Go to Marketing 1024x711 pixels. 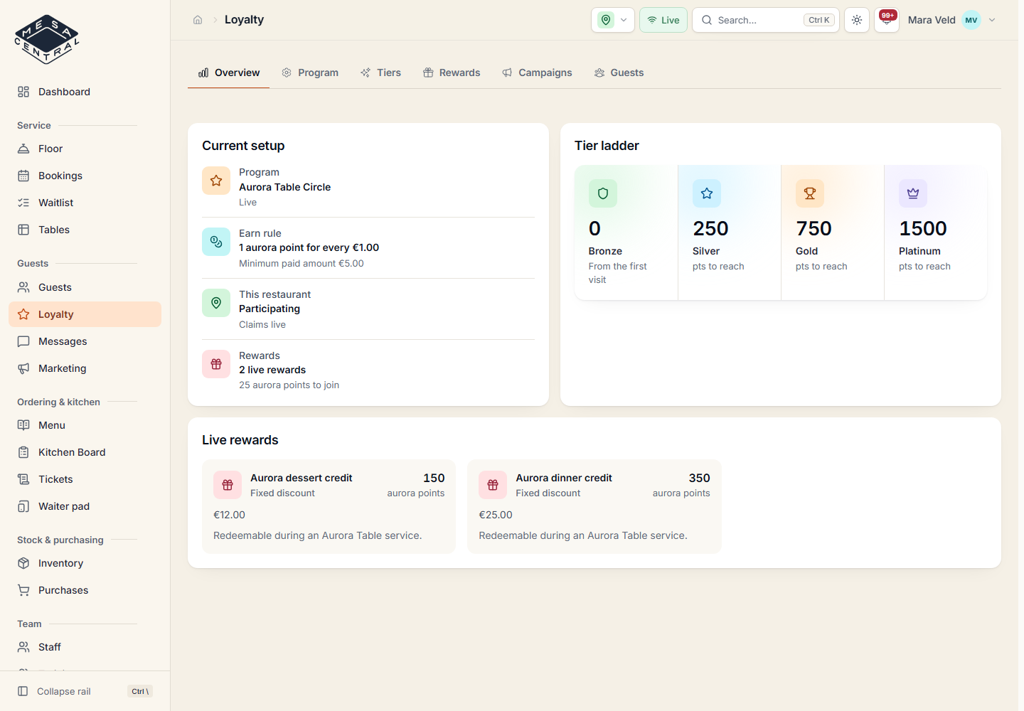coord(85,368)
